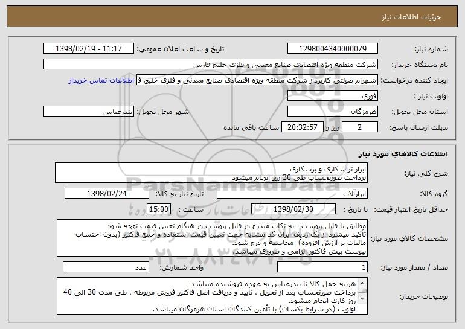Click the goods specifications text area

coord(212,238)
